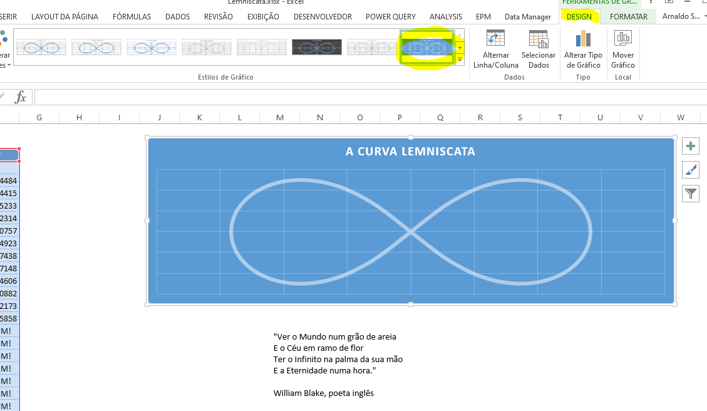
Task: Open the FORMATAR chart tools tab
Action: point(628,17)
